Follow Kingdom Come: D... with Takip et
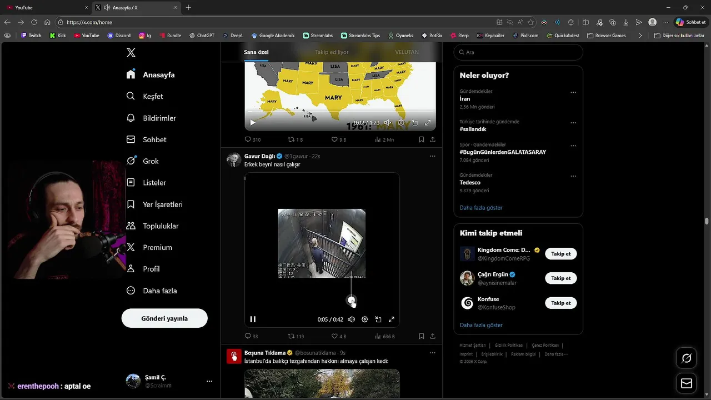Screen dimensions: 711x400 click(x=561, y=254)
